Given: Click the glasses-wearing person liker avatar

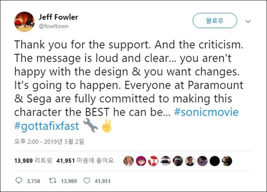Looking at the screenshot, I should (x=190, y=161).
